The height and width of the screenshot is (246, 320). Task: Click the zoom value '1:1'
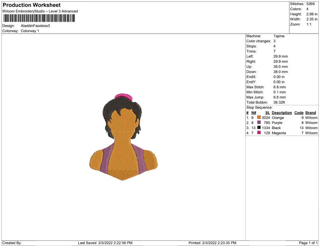pyautogui.click(x=309, y=24)
